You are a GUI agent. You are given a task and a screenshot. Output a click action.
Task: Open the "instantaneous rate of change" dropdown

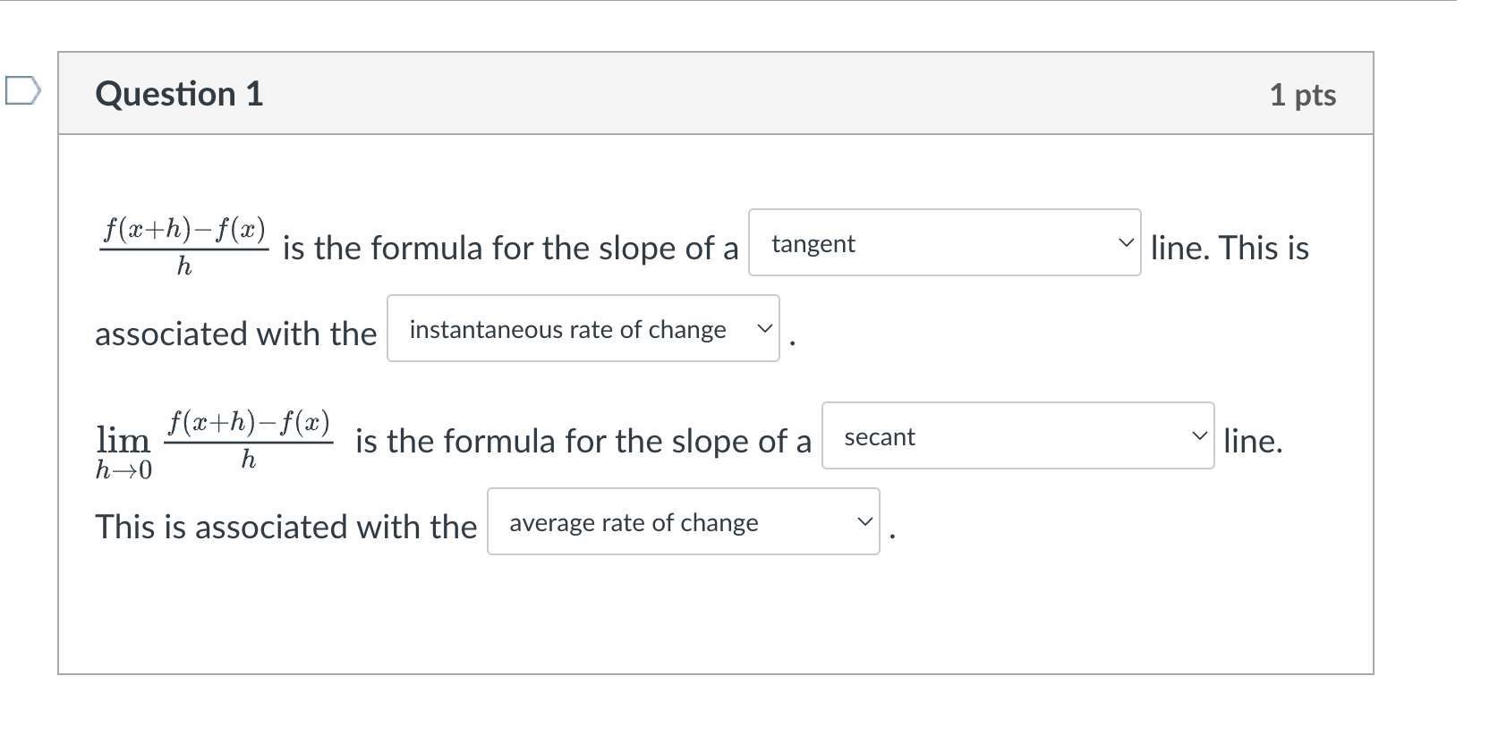coord(583,329)
